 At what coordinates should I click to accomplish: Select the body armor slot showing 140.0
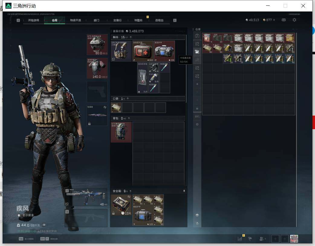click(x=97, y=68)
